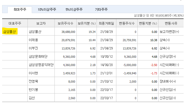The height and width of the screenshot is (104, 186).
Task: Click the 보고자변경(+) change reason
Action: [169, 32]
